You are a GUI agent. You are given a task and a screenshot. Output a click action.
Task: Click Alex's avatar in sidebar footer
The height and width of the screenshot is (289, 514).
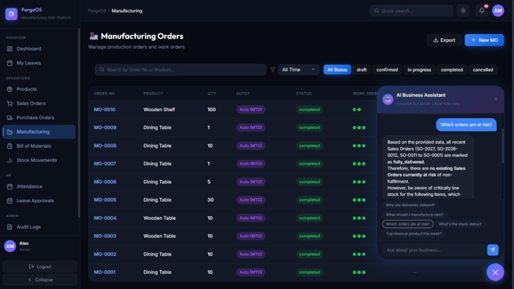pos(10,246)
